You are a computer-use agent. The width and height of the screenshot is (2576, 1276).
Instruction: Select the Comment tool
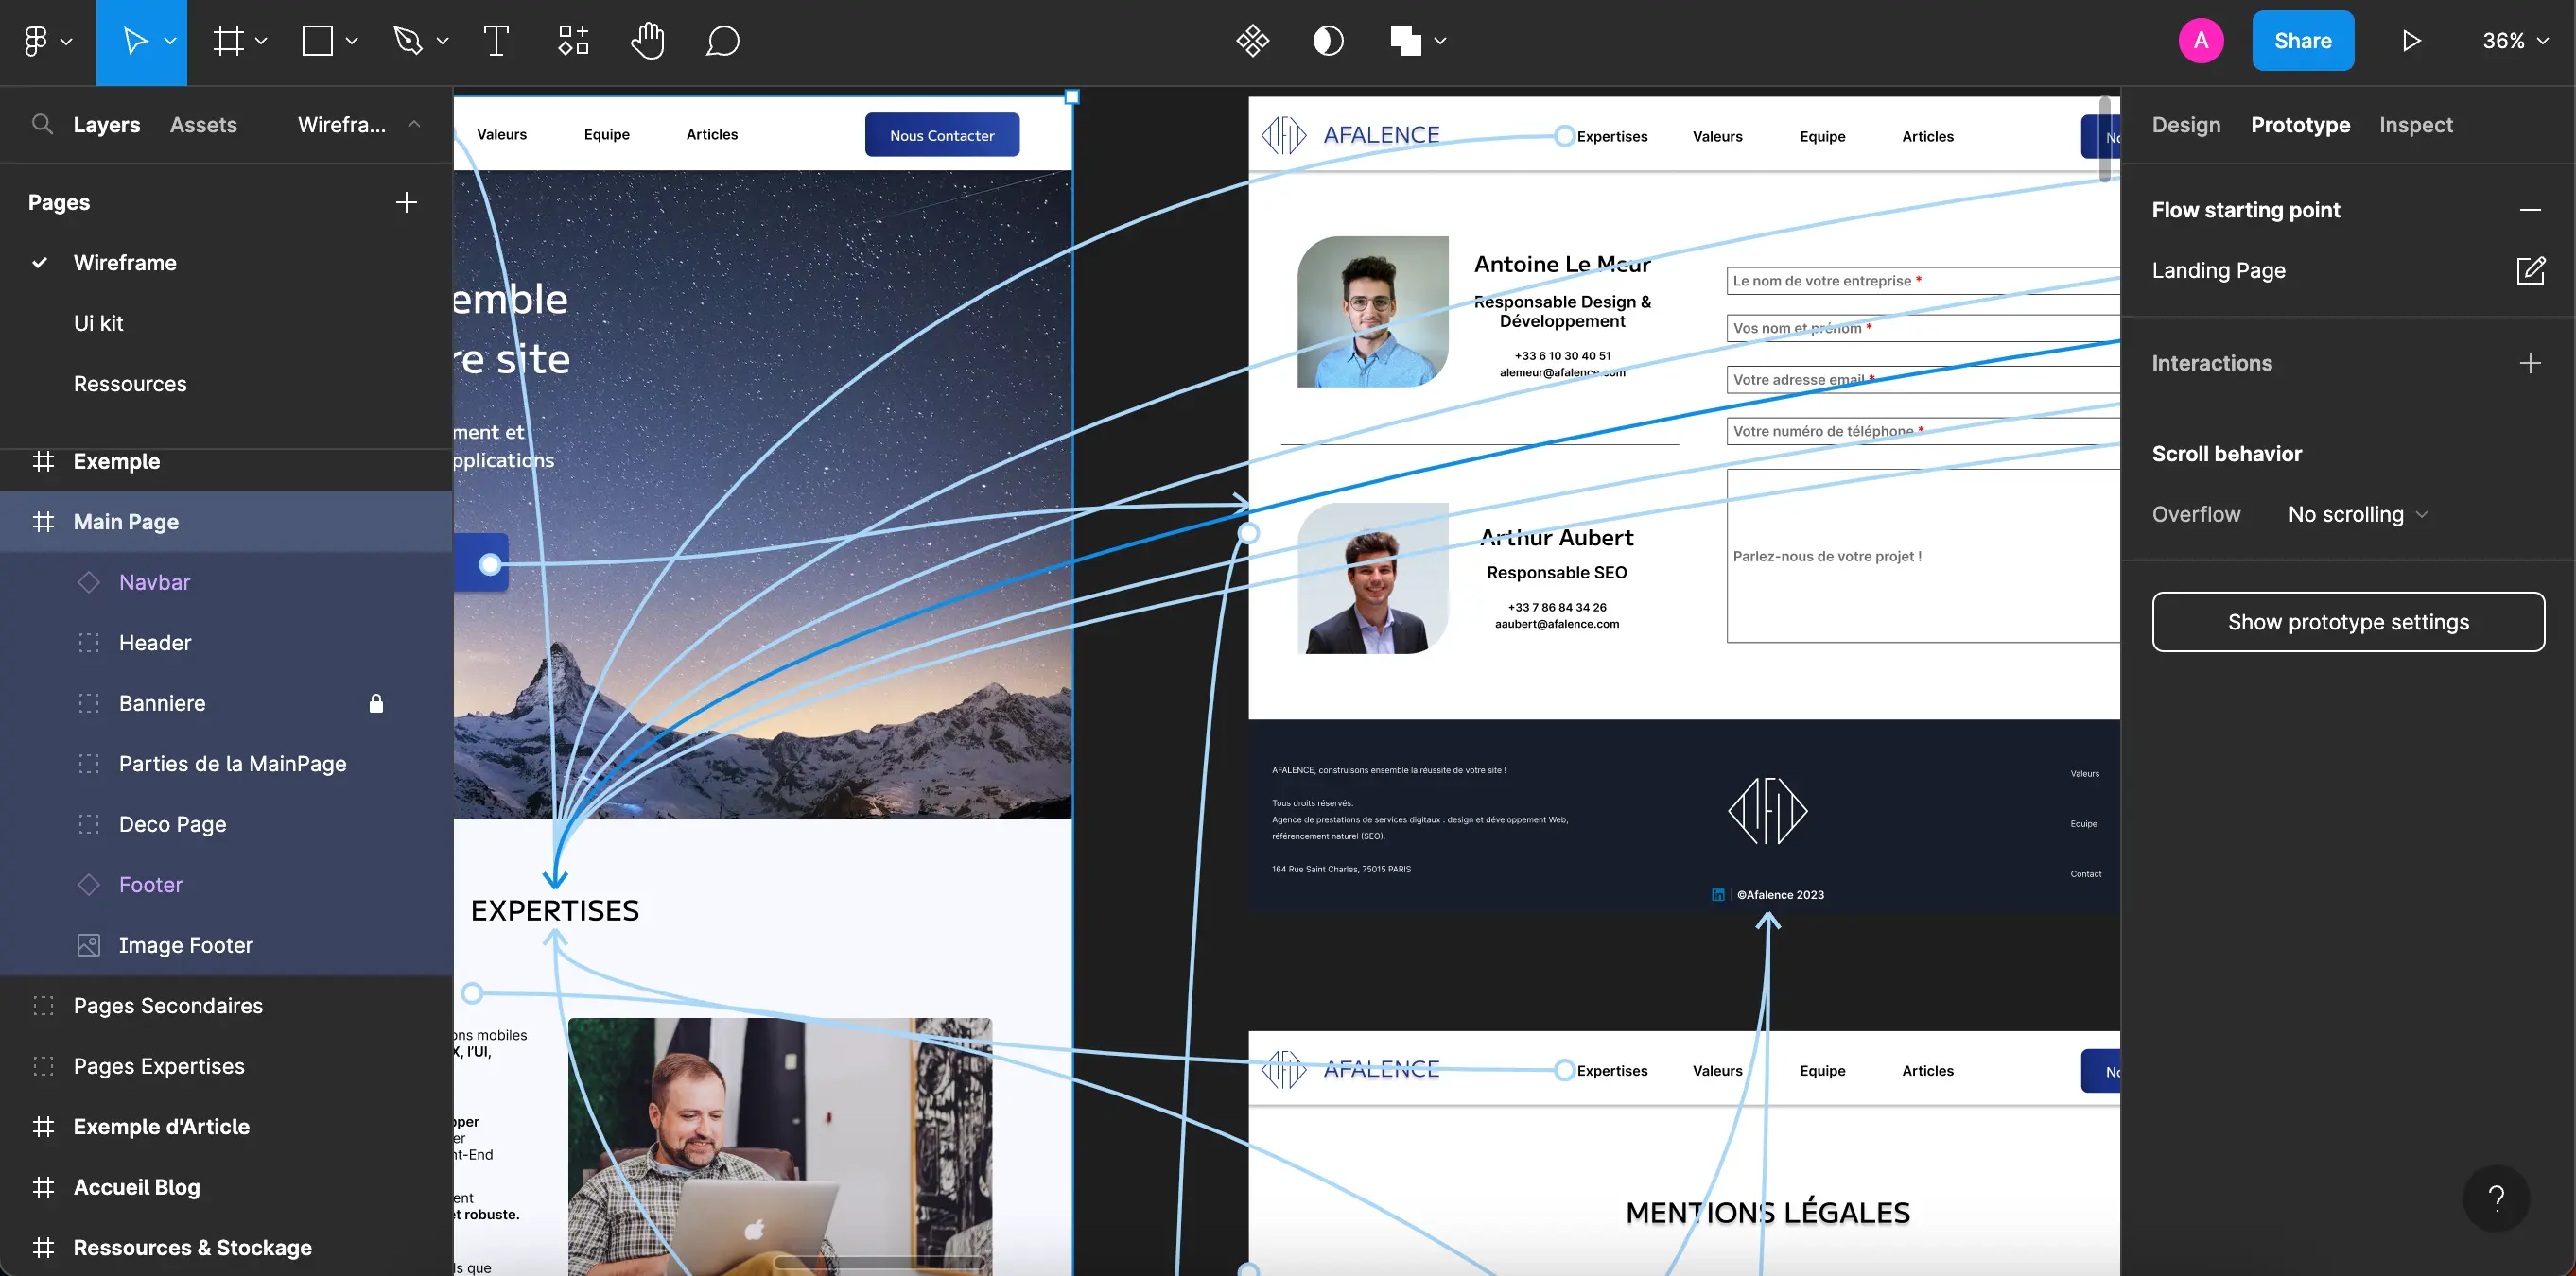722,41
